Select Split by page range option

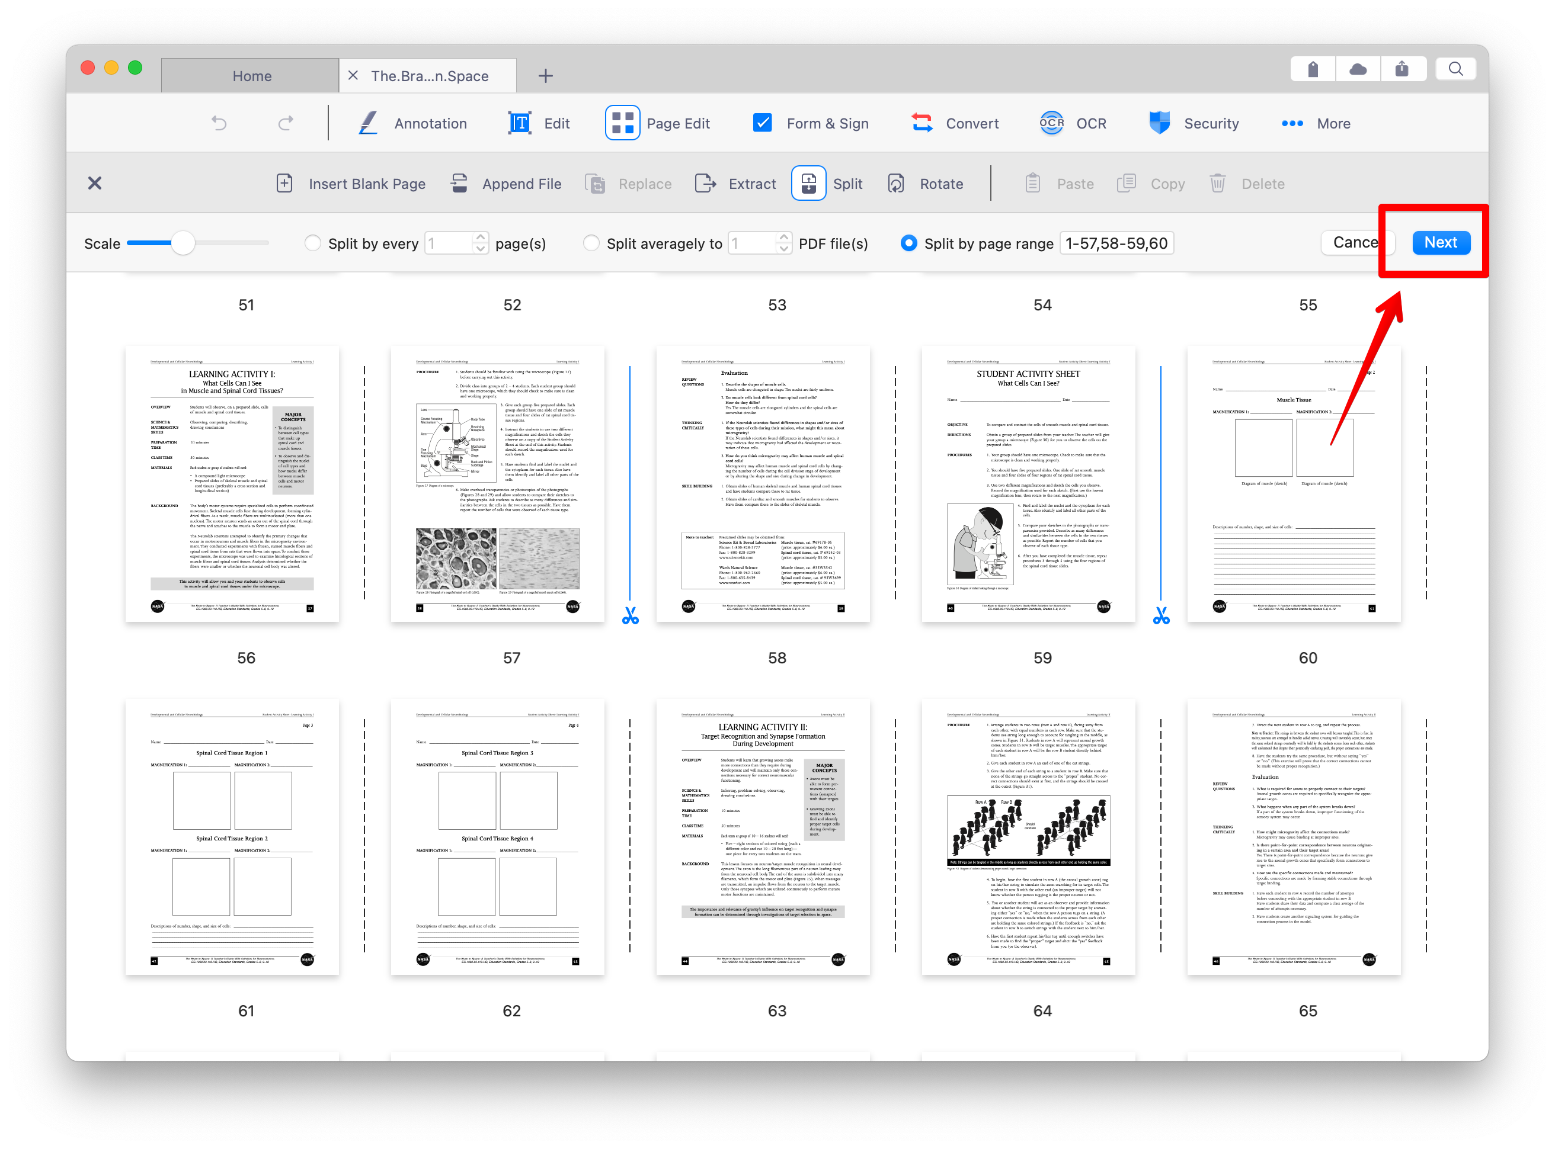[908, 243]
